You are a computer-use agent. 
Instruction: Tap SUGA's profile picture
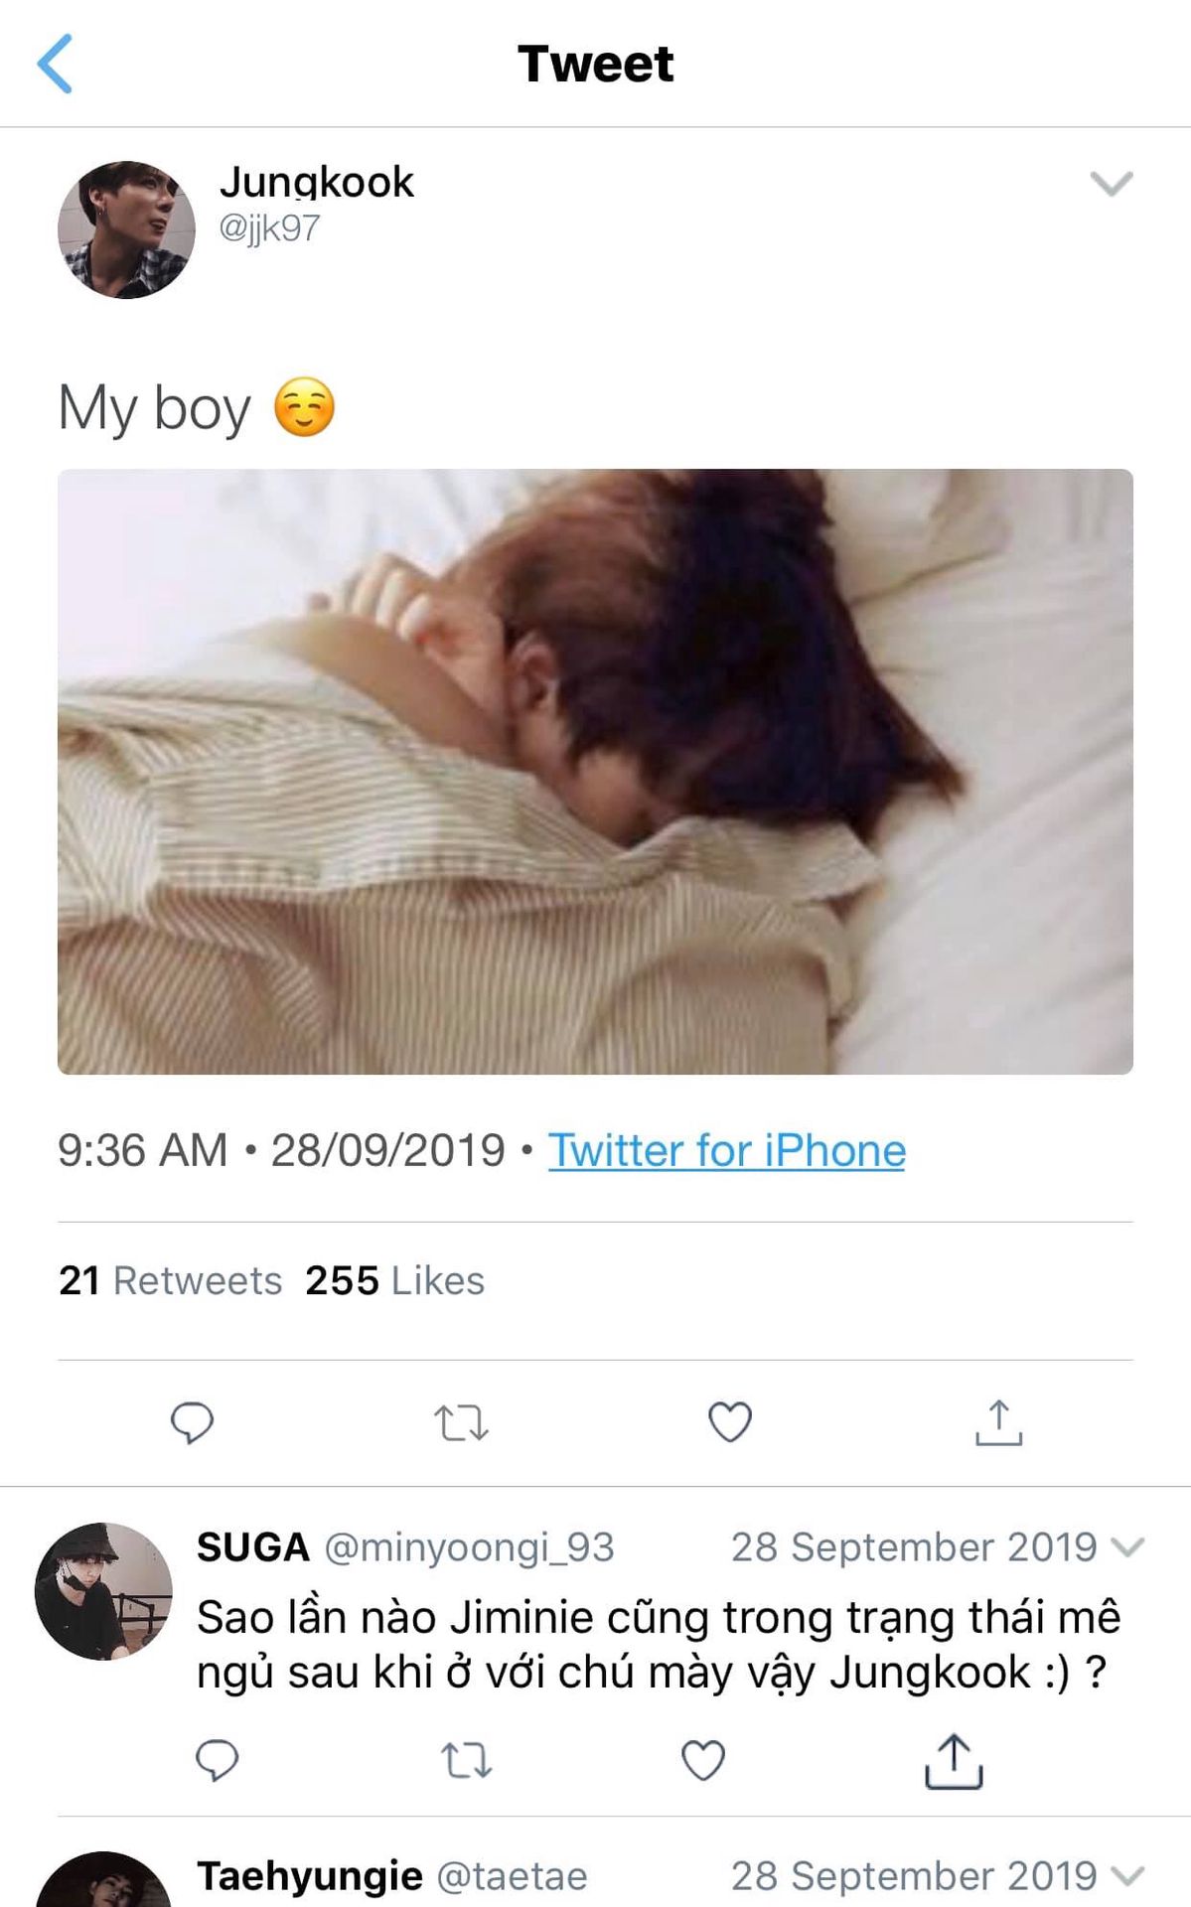click(103, 1591)
